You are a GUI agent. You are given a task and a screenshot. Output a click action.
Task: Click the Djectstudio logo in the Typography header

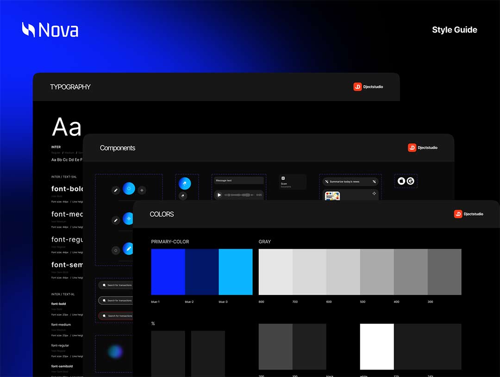click(368, 86)
